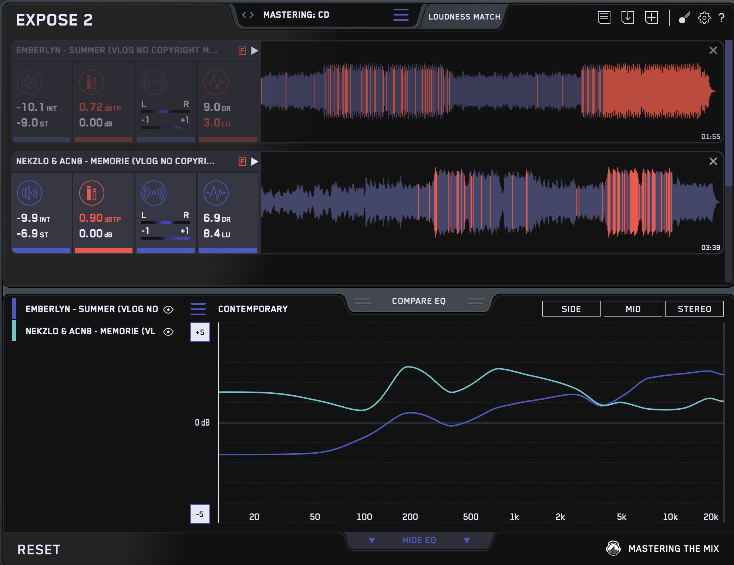The image size is (734, 565).
Task: Switch to the Loudness Match tab
Action: pos(464,17)
